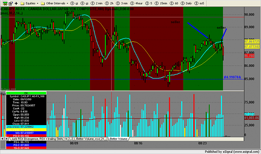Click the red PD-O 89.192 row

tap(26, 136)
